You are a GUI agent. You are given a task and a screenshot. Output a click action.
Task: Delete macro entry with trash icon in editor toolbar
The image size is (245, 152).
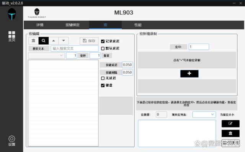(33, 41)
